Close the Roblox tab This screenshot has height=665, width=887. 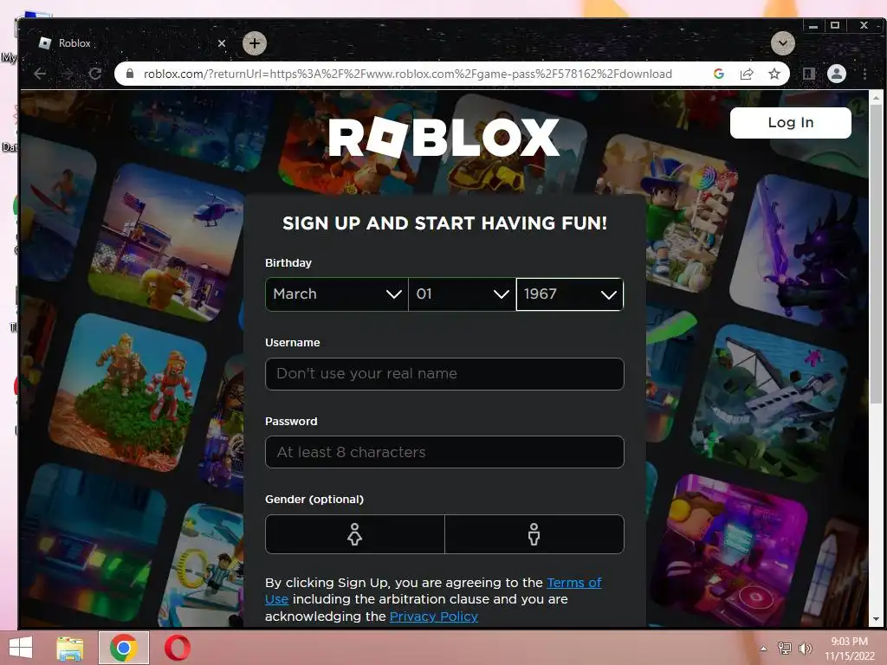pos(222,43)
